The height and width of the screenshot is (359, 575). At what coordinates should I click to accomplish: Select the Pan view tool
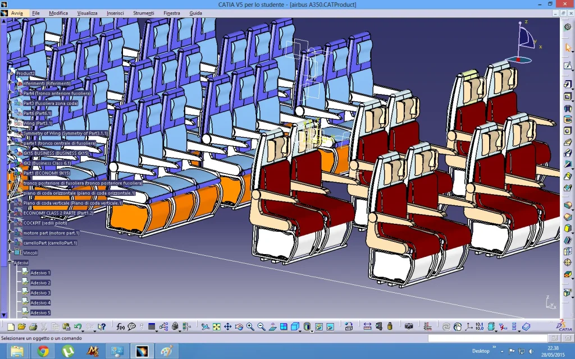[228, 327]
